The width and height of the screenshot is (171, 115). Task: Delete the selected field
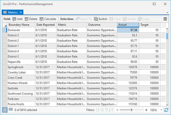[x=31, y=19]
